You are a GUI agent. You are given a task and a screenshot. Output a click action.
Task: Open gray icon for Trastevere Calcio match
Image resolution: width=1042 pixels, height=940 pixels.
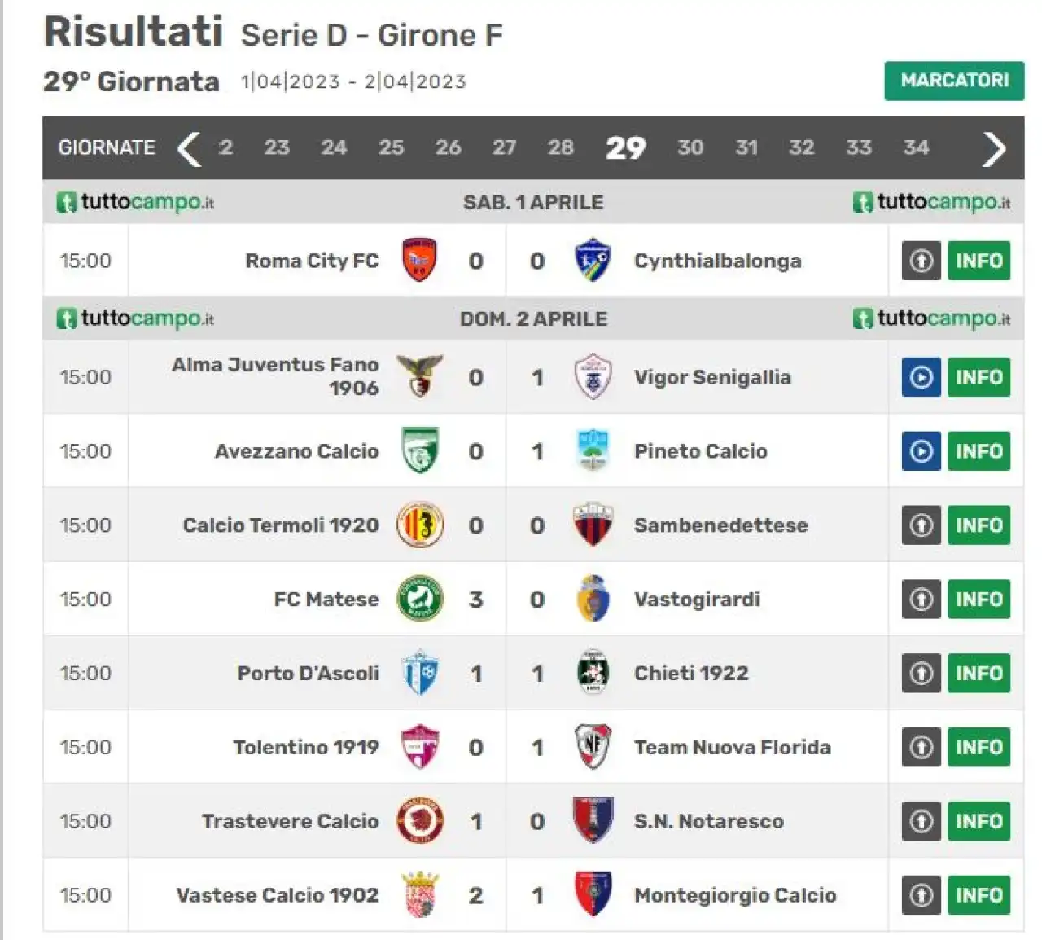[x=922, y=821]
